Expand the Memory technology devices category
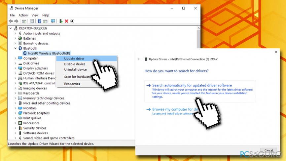This screenshot has width=286, height=161. 15,98
